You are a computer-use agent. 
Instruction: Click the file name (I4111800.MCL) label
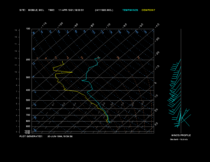click(104, 10)
